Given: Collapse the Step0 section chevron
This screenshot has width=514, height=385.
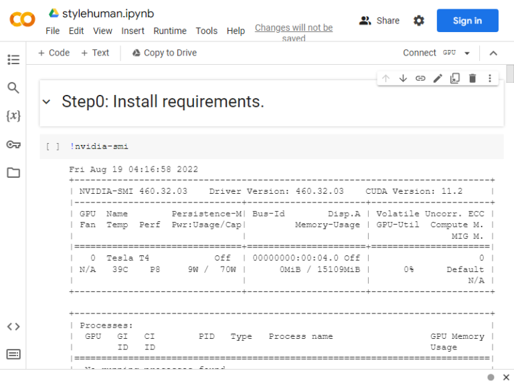Looking at the screenshot, I should 47,102.
